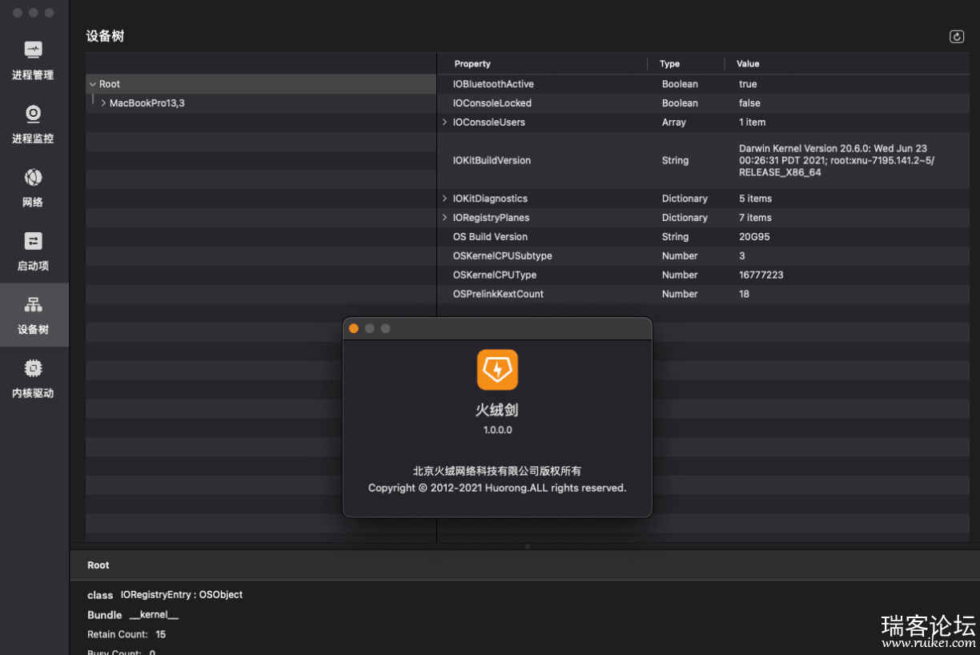Image resolution: width=980 pixels, height=655 pixels.
Task: Click the Boolean type of IOBluetoothActive
Action: pos(680,84)
